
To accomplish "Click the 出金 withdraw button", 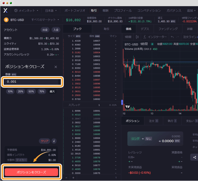I will tap(45, 30).
